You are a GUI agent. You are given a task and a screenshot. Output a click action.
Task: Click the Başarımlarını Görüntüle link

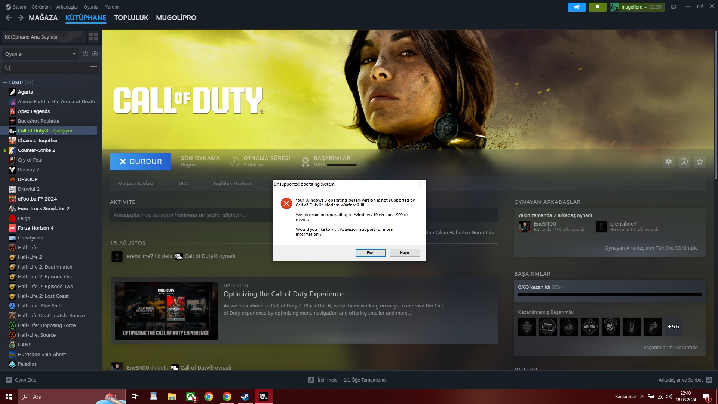[x=671, y=347]
